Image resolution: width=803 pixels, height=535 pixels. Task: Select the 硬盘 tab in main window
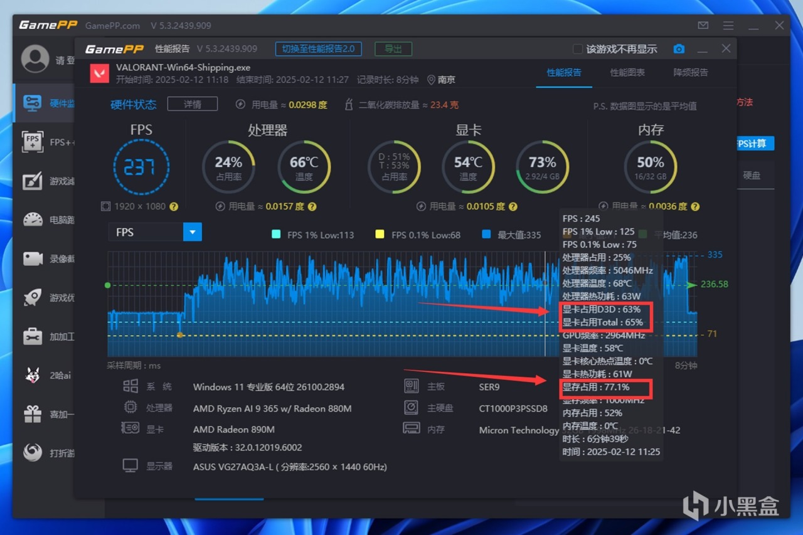point(752,175)
